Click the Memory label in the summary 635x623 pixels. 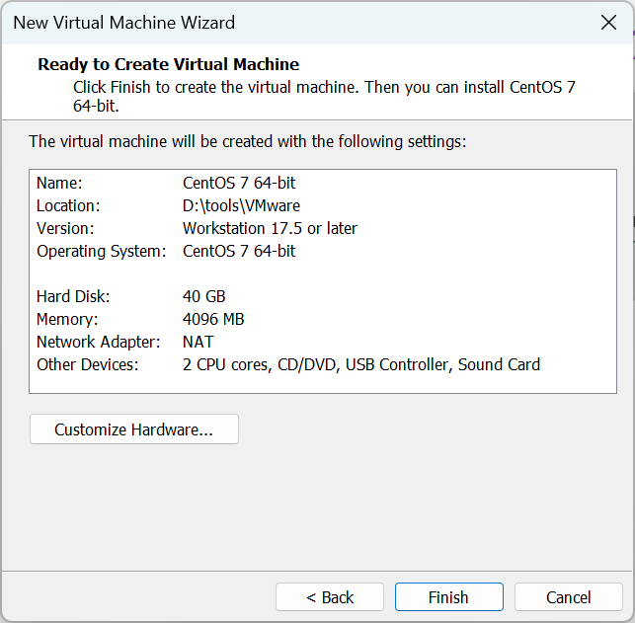point(67,319)
